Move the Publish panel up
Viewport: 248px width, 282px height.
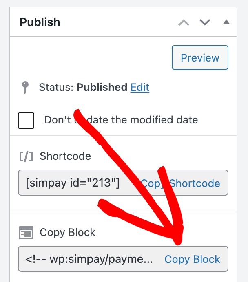point(184,22)
